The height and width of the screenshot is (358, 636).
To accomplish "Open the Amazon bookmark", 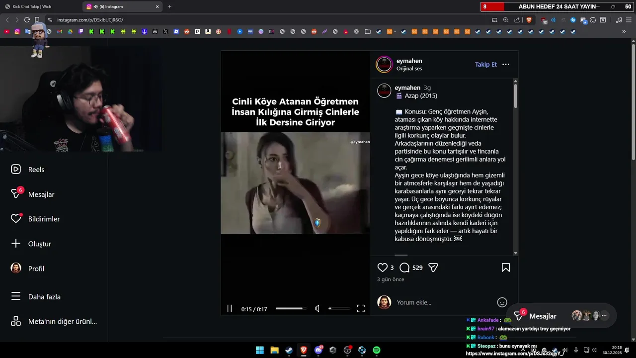I will coord(208,31).
